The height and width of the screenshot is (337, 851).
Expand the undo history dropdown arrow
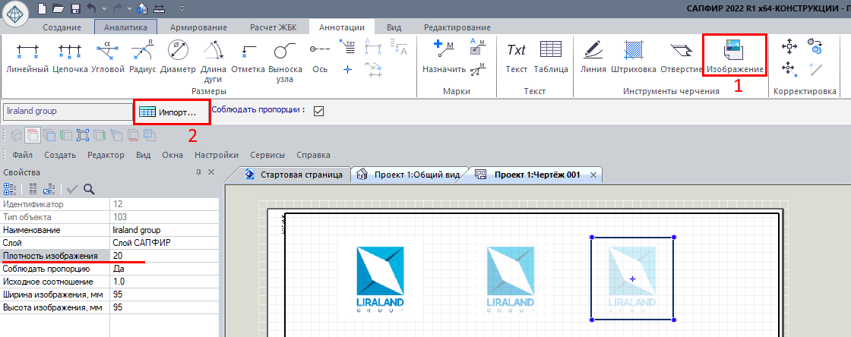tap(103, 8)
